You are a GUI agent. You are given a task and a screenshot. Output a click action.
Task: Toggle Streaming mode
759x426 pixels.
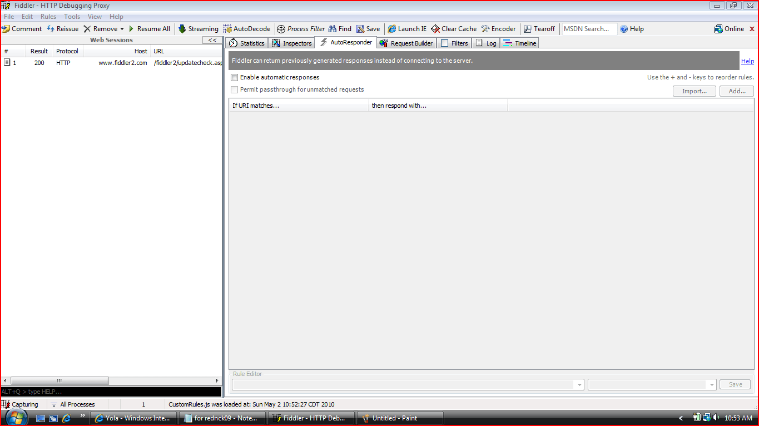[199, 29]
